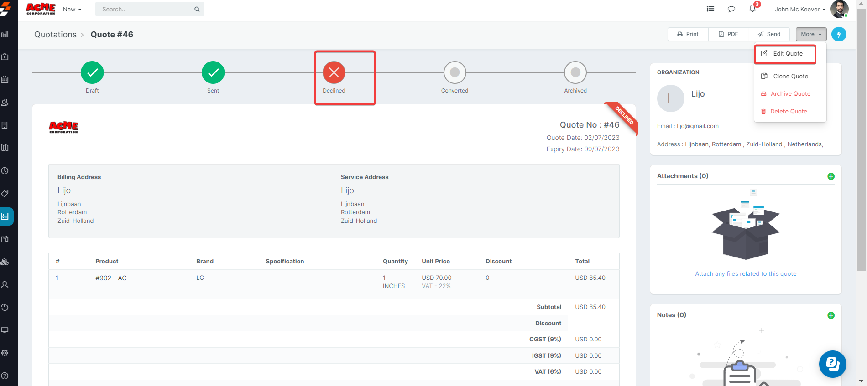This screenshot has width=867, height=386.
Task: Select the Archived status step
Action: (x=575, y=72)
